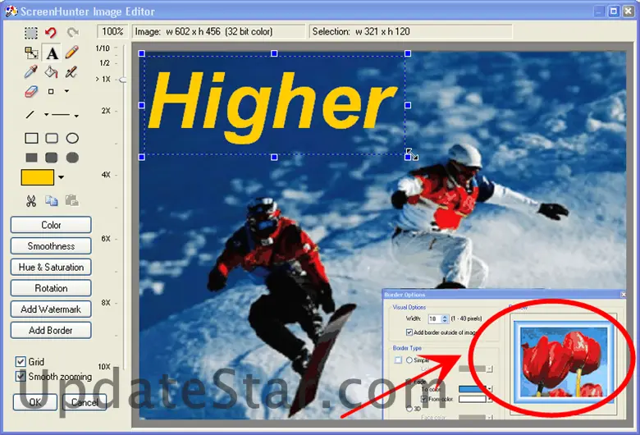Select the 3D border type radio
Viewport: 640px width, 435px height.
[x=409, y=409]
